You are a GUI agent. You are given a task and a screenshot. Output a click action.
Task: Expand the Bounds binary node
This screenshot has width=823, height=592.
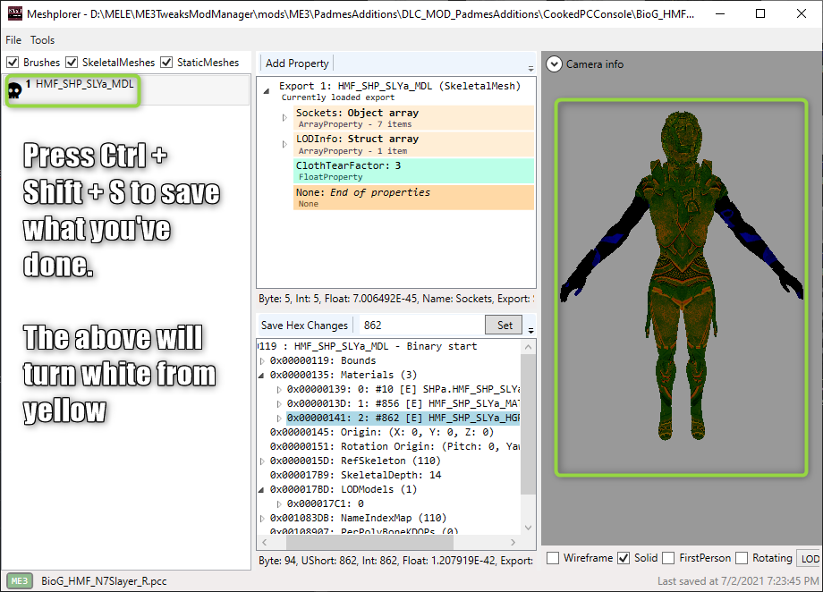262,361
